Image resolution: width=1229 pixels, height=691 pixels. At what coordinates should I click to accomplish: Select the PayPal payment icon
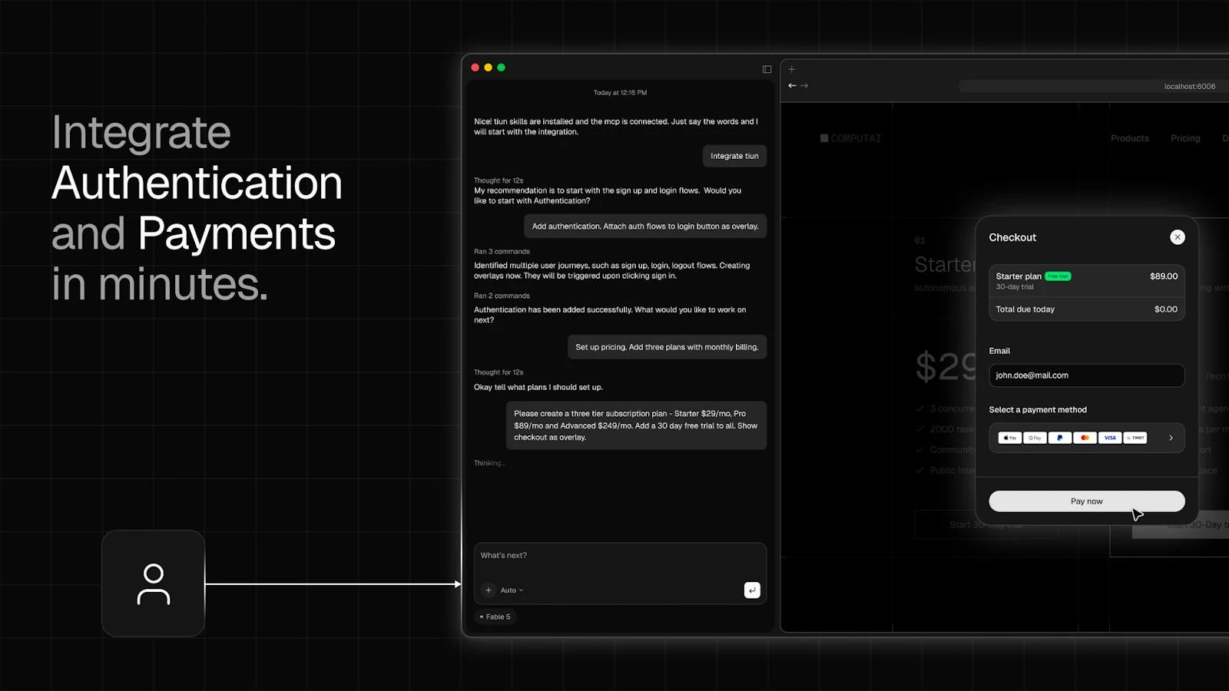click(1060, 438)
